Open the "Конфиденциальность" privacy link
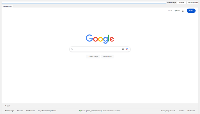200x114 pixels. (x=168, y=111)
